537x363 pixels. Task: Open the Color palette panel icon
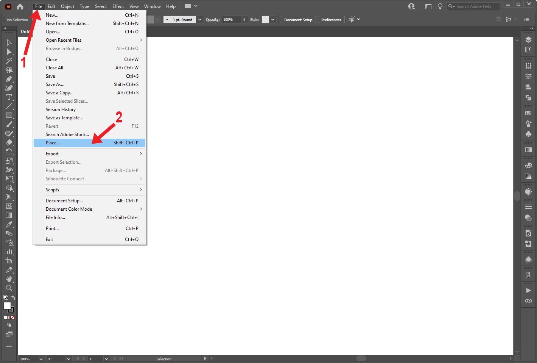[x=529, y=165]
